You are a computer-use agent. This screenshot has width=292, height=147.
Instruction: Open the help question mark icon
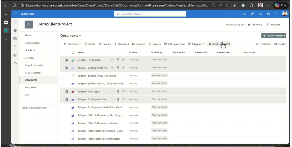pos(277,14)
